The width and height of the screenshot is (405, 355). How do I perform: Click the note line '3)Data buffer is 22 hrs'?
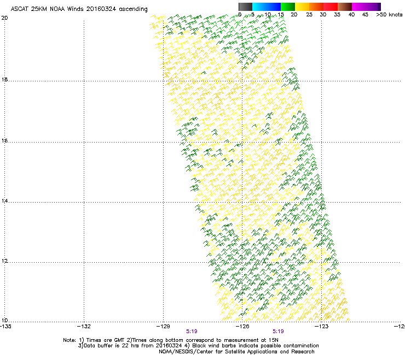coord(198,346)
